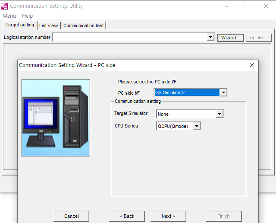Image resolution: width=276 pixels, height=223 pixels.
Task: Expand the Logical station number dropdown arrow
Action: pyautogui.click(x=210, y=37)
